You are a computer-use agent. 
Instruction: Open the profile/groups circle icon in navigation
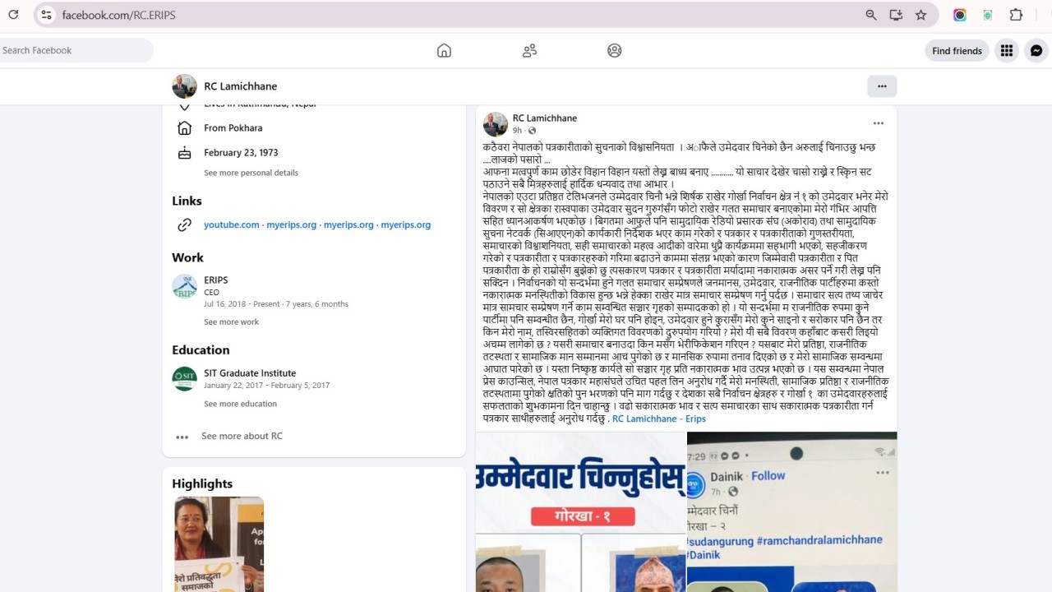614,51
